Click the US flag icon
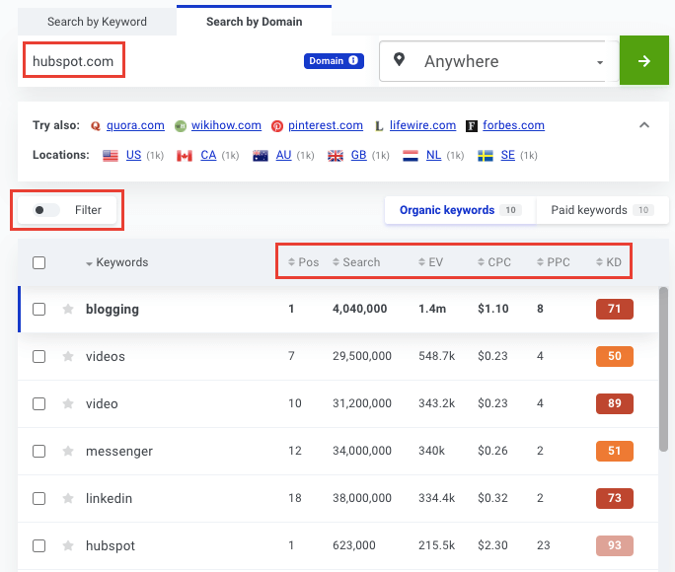The image size is (675, 572). (111, 155)
